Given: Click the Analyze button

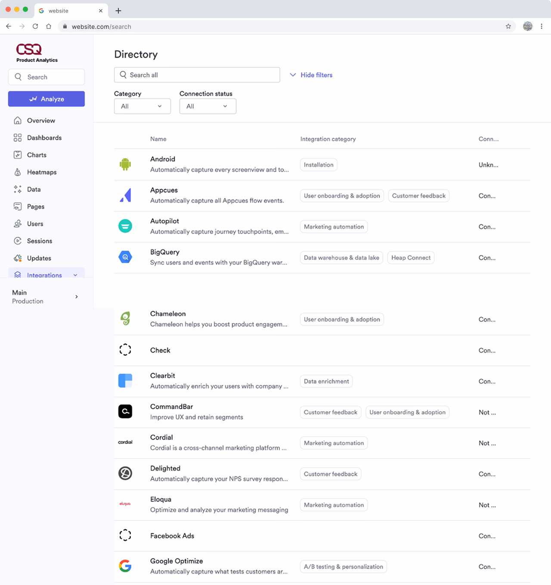Looking at the screenshot, I should point(46,99).
